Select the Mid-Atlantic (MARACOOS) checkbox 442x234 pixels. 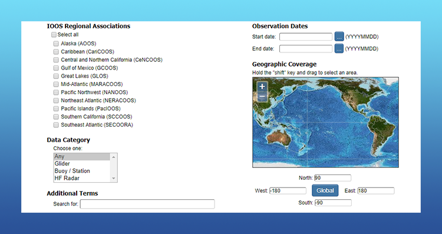tap(56, 84)
